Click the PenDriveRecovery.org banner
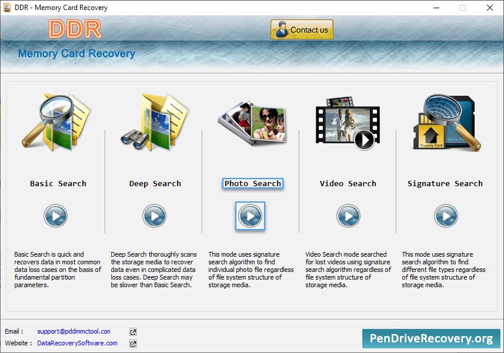 [431, 338]
